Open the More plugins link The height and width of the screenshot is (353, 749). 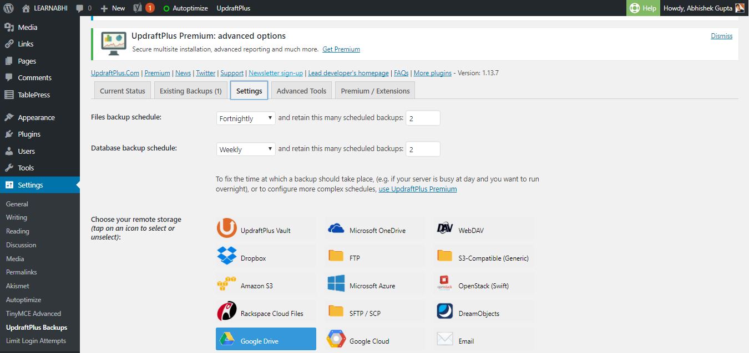(433, 73)
